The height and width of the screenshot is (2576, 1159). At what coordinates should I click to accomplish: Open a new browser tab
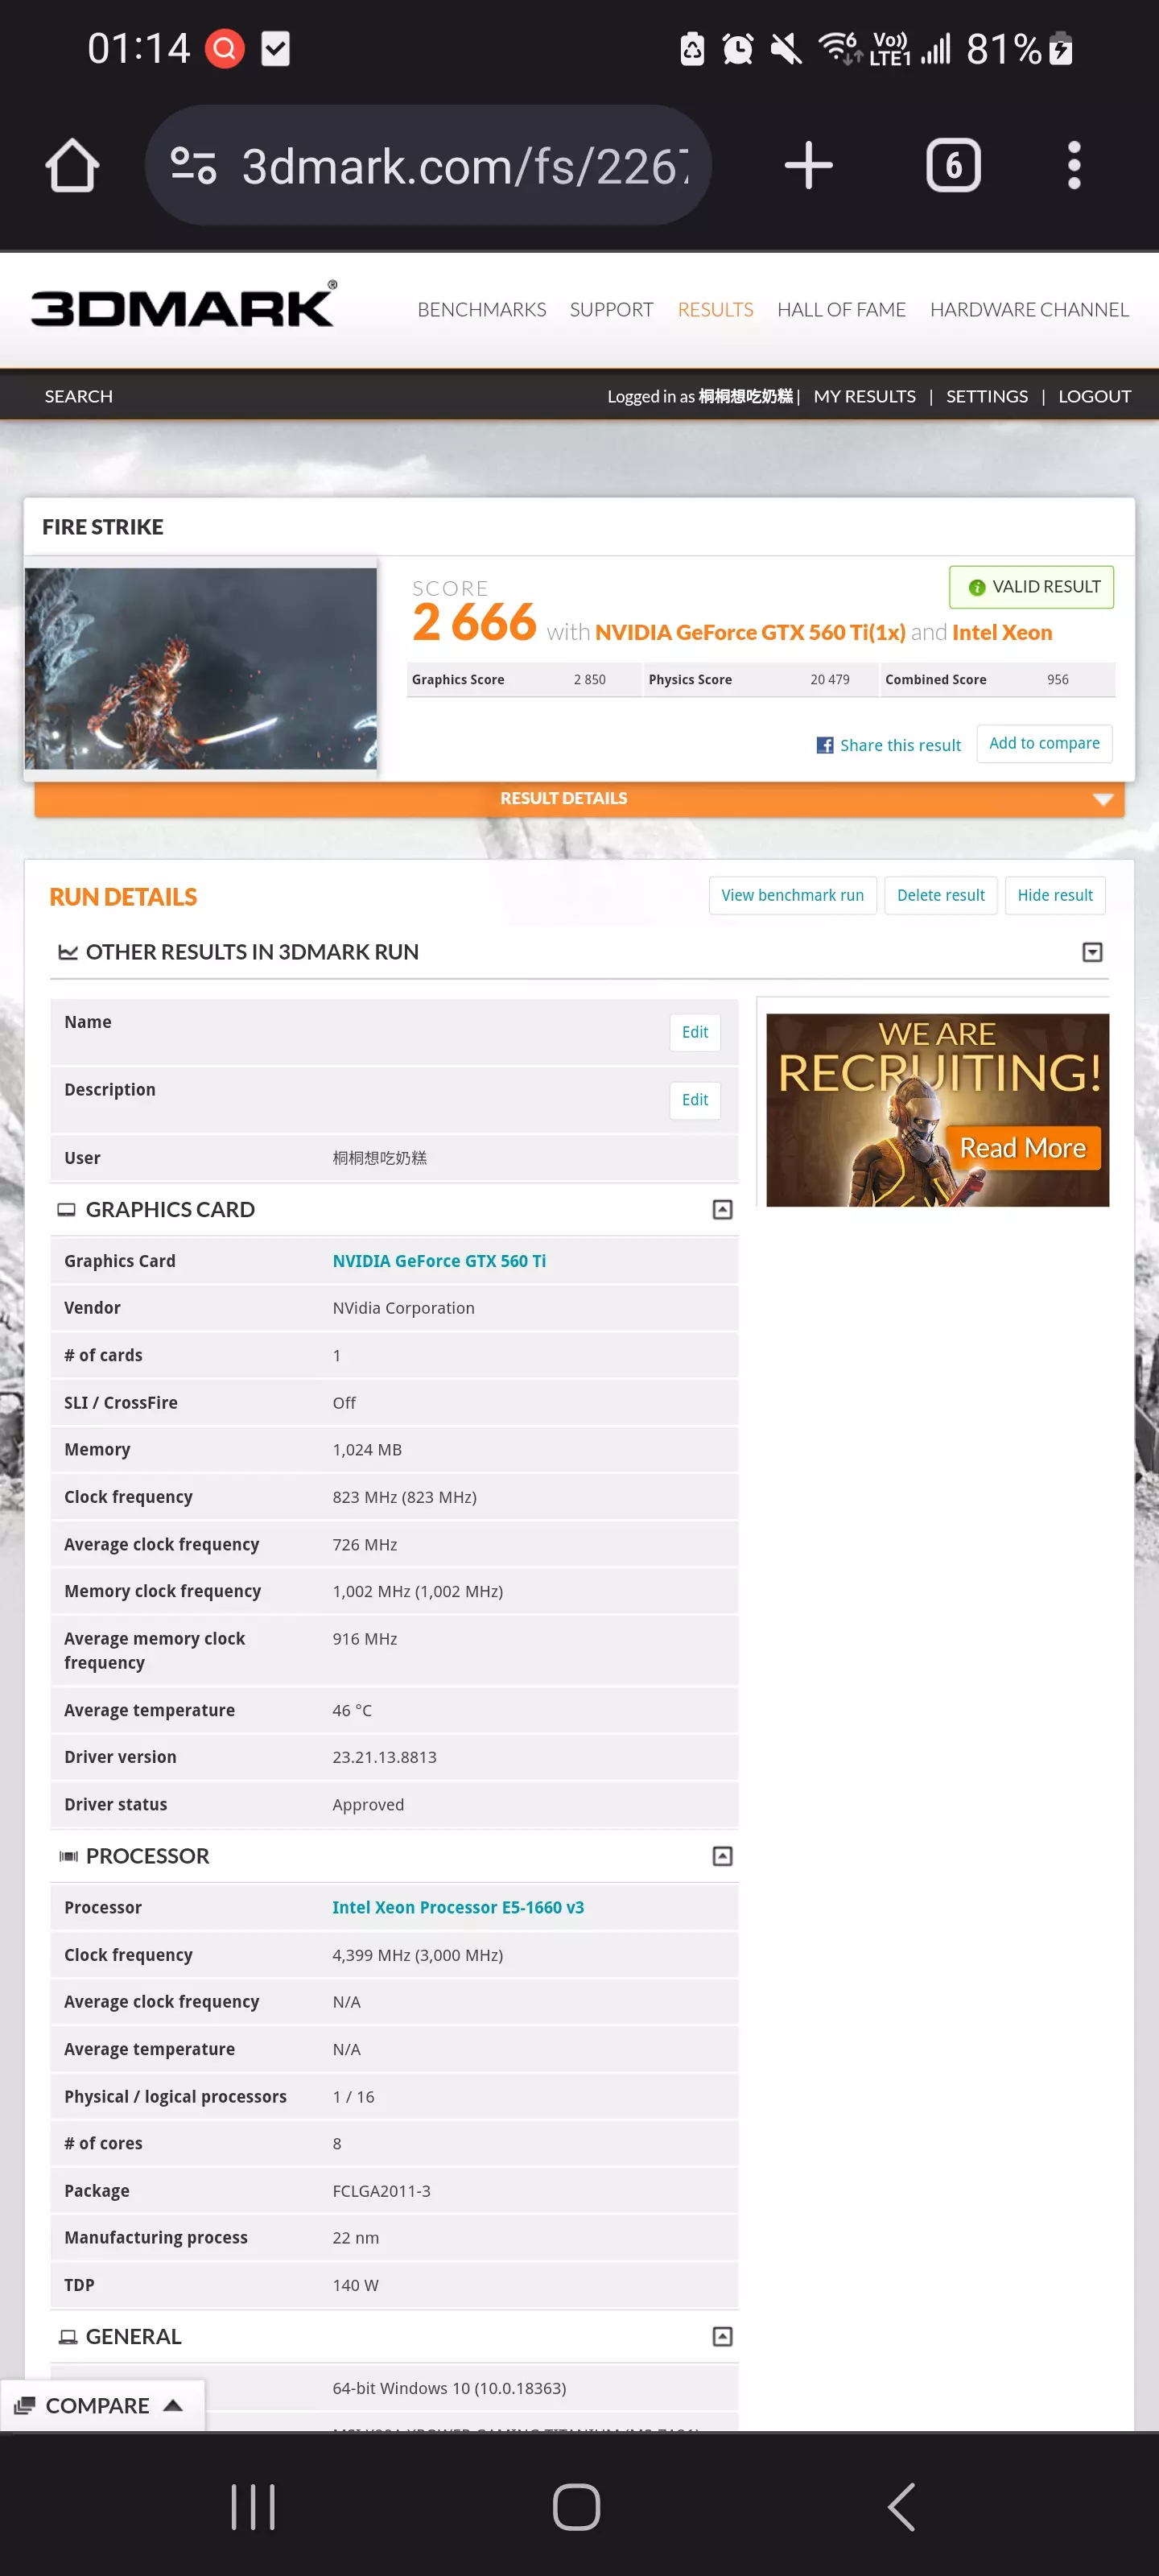(808, 165)
